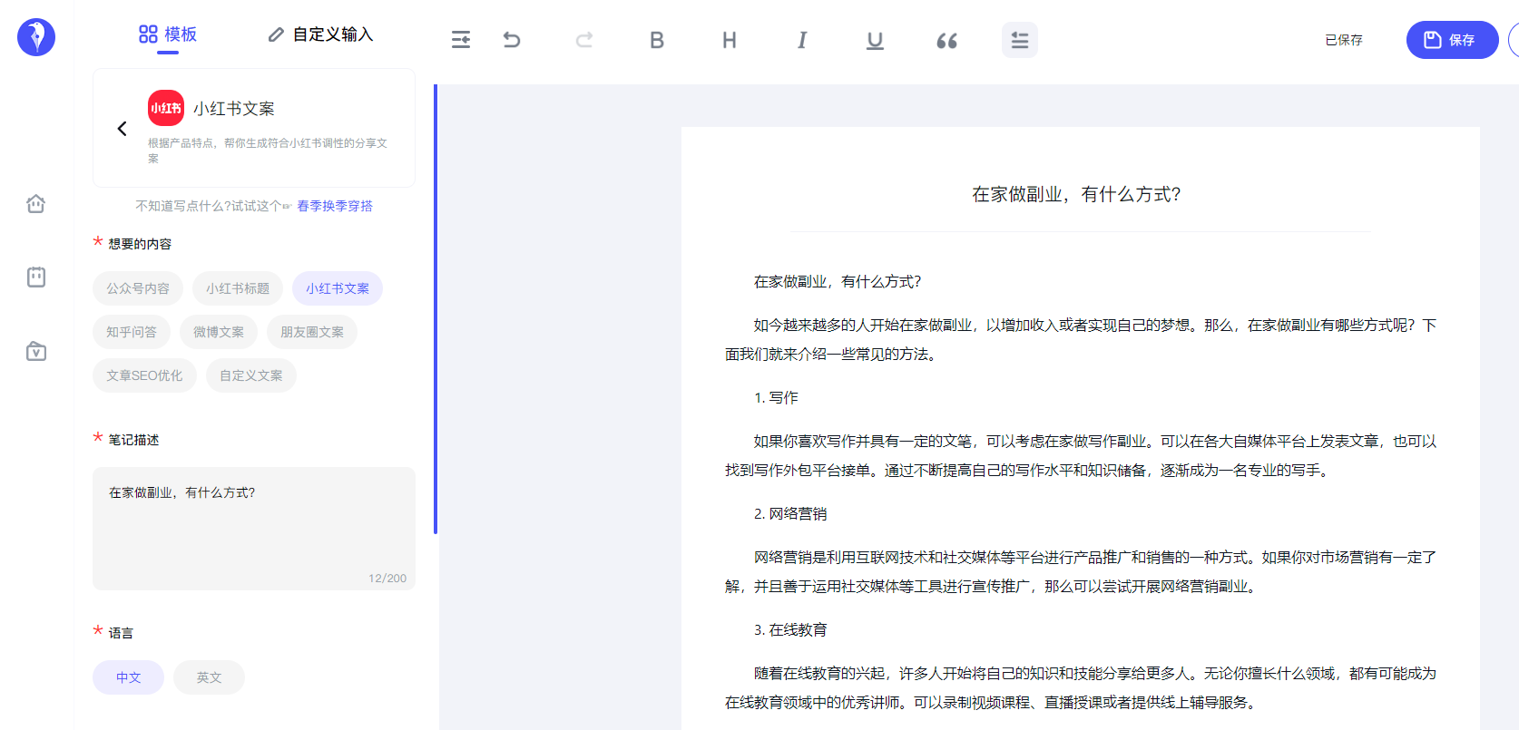The width and height of the screenshot is (1519, 730).
Task: Choose 英文 as the language
Action: (210, 677)
